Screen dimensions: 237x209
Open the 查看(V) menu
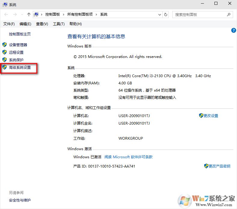tap(42, 24)
